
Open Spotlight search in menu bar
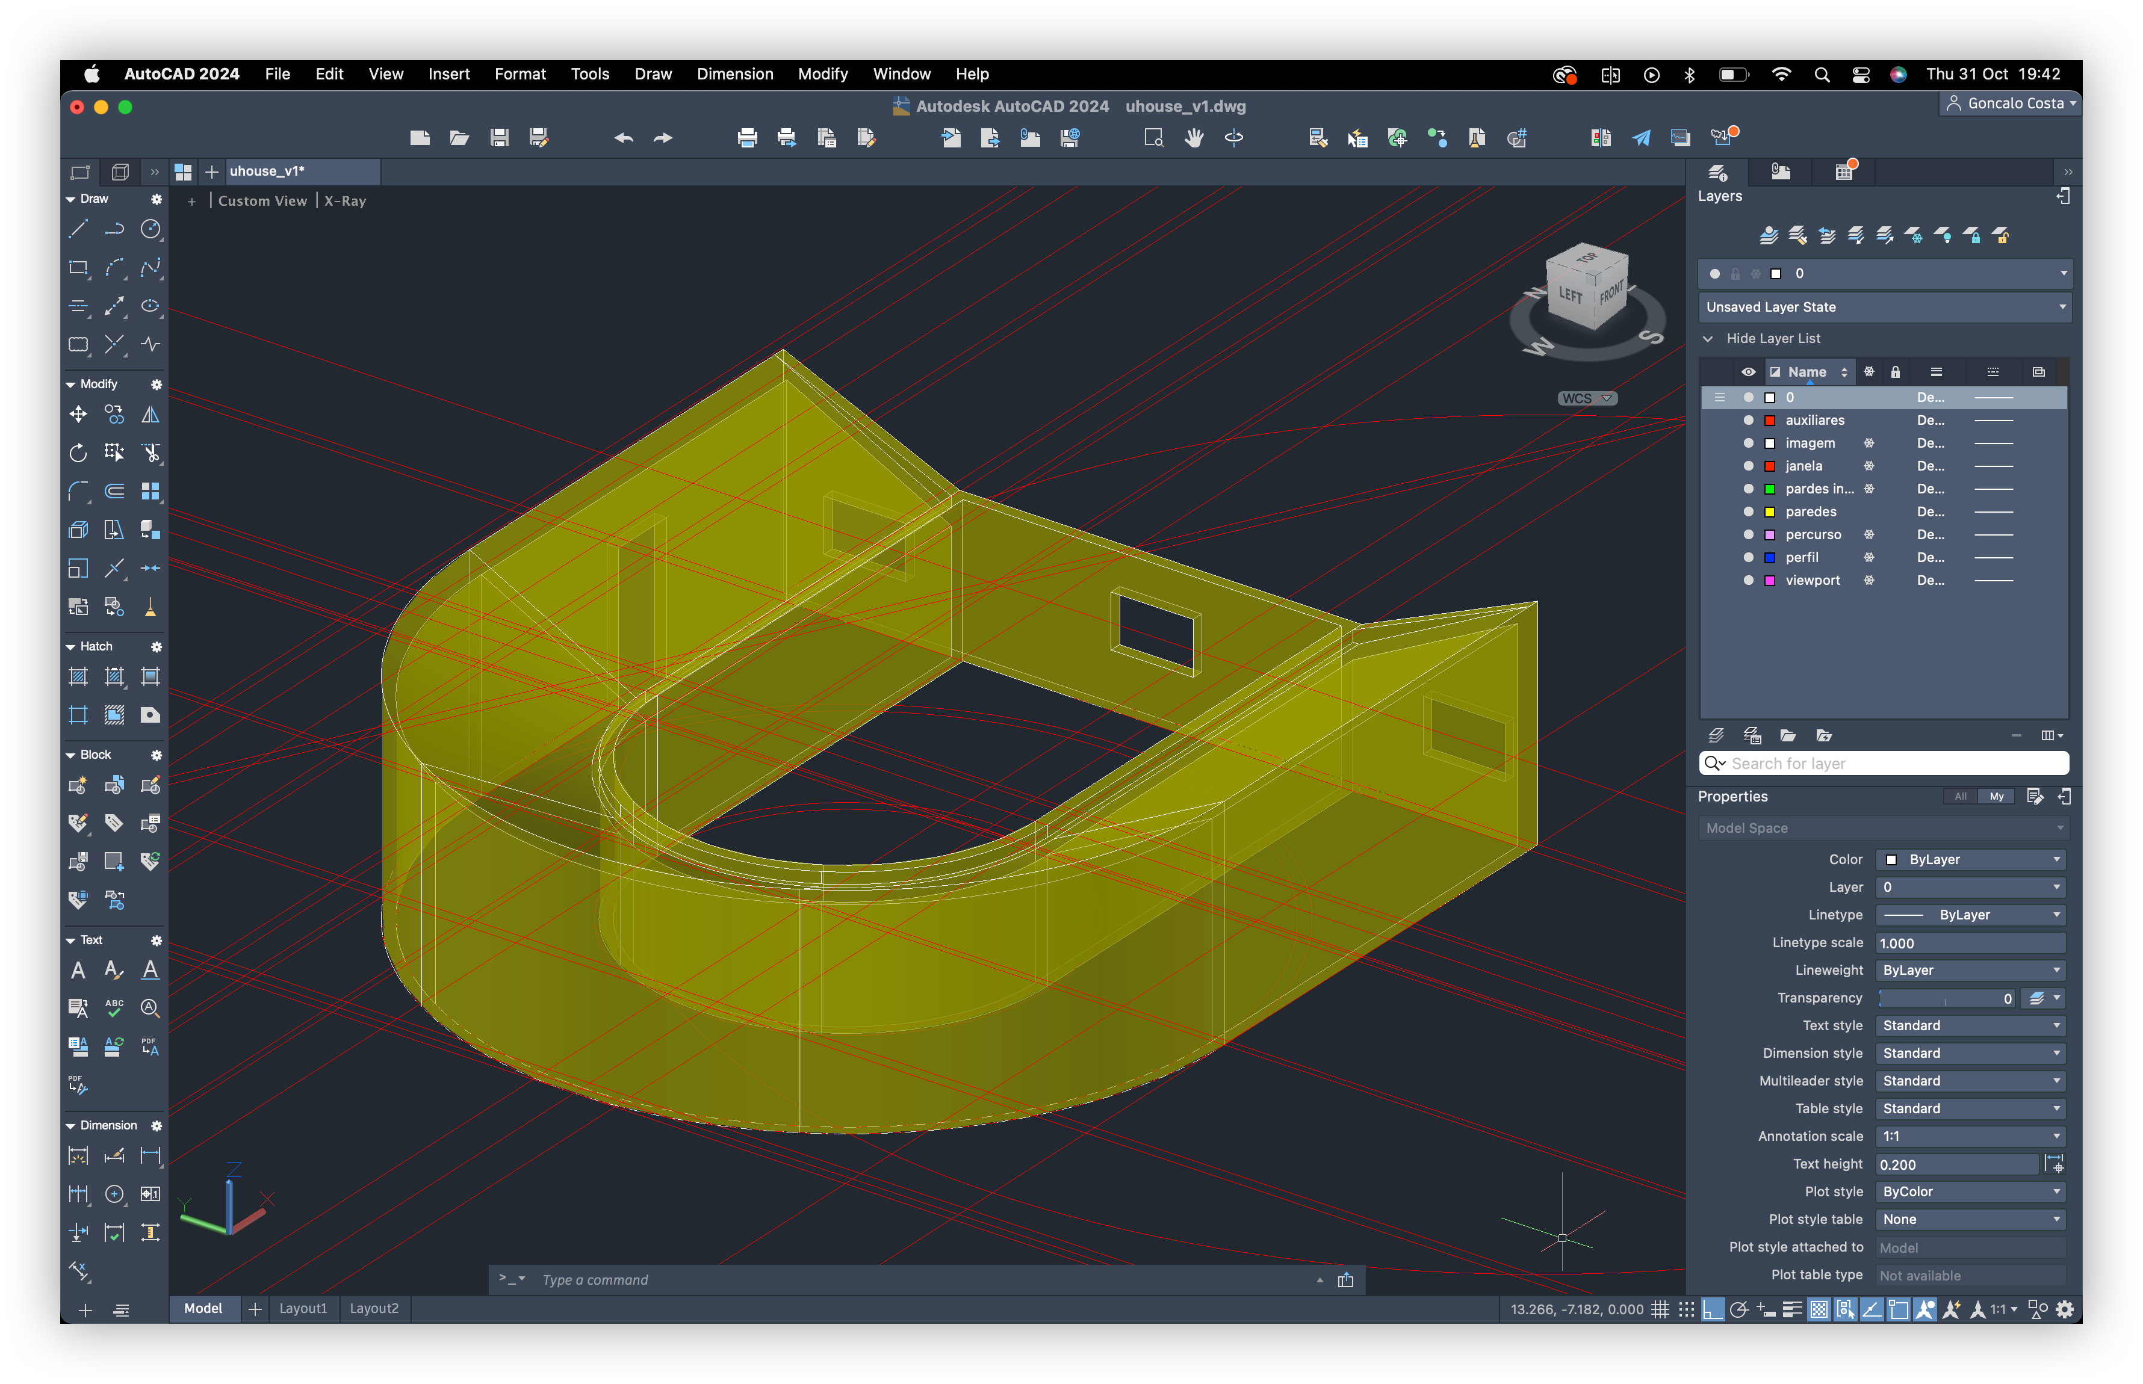click(1822, 75)
